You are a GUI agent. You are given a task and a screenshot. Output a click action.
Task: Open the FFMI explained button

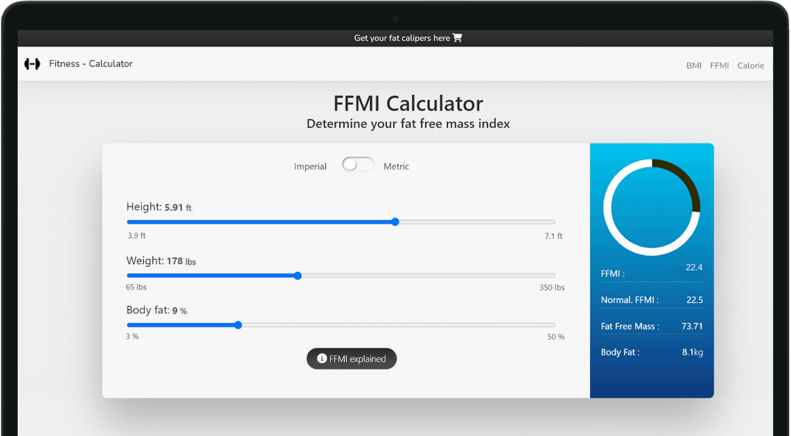[352, 359]
